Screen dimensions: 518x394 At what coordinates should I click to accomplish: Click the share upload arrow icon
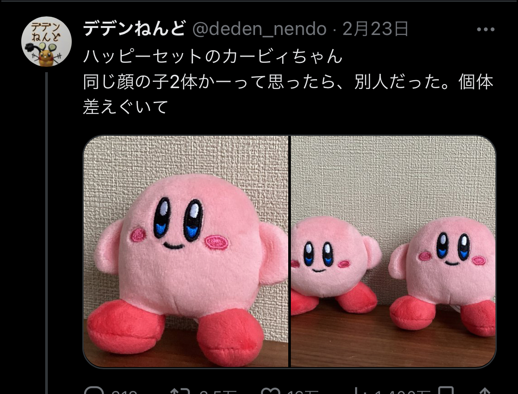pyautogui.click(x=485, y=391)
